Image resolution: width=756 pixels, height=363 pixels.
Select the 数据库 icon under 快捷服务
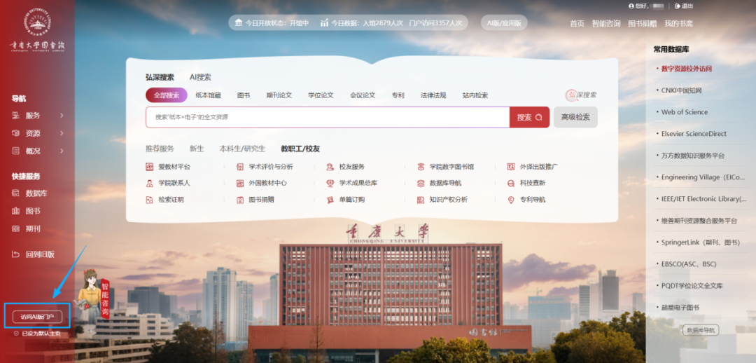pos(16,193)
